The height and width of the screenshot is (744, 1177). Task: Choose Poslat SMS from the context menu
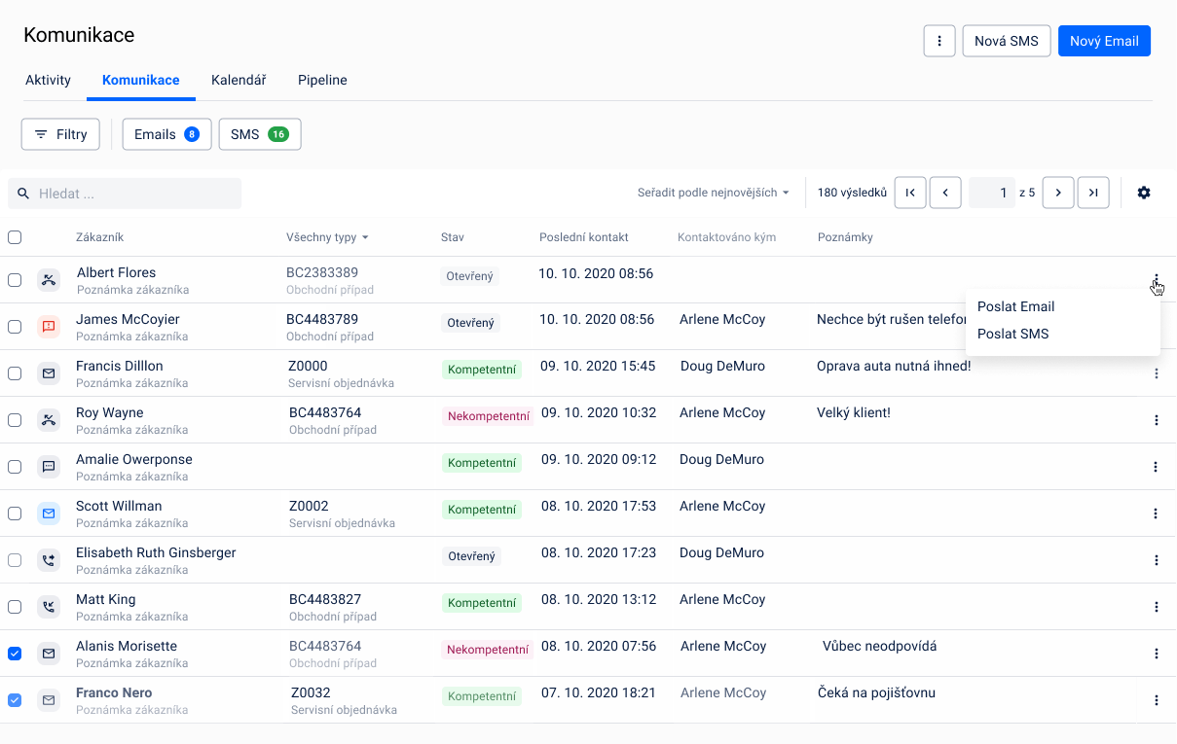click(x=1012, y=334)
